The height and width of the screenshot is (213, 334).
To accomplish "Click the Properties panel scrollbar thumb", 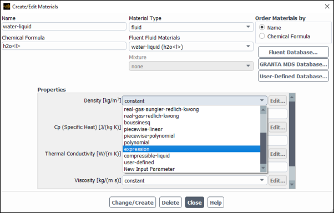I will [292, 134].
